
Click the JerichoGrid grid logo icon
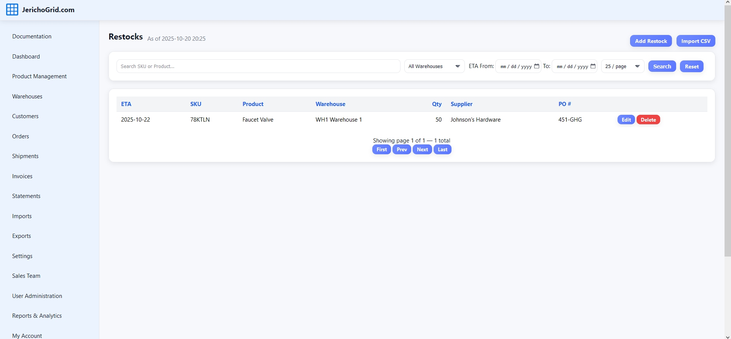12,10
